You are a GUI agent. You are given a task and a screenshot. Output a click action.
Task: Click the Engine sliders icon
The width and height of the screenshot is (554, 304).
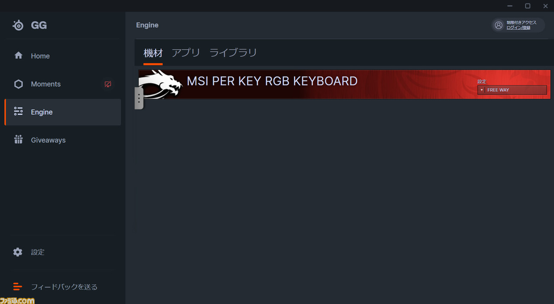(18, 112)
